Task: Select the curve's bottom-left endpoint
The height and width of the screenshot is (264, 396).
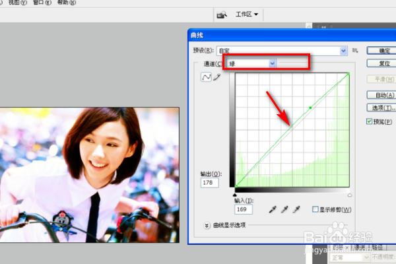Action: coord(236,186)
